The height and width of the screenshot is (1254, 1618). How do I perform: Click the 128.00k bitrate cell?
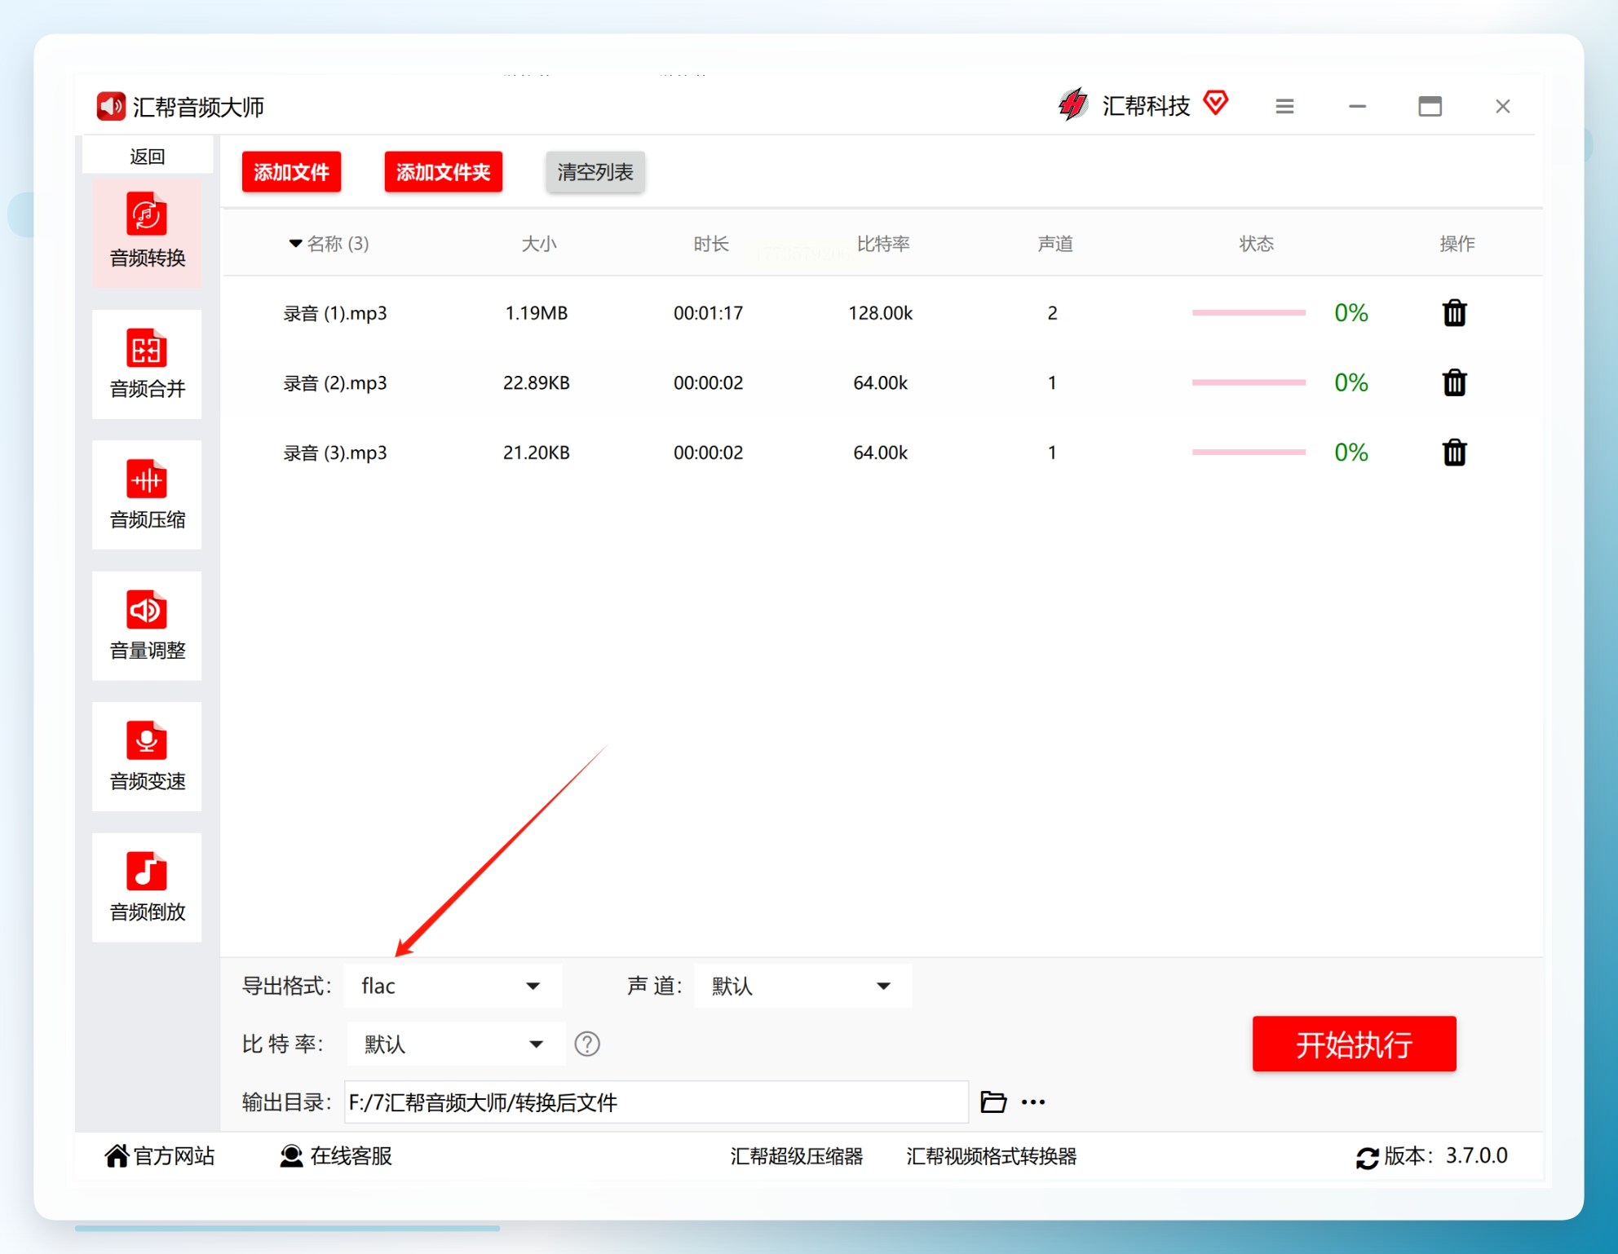point(880,313)
